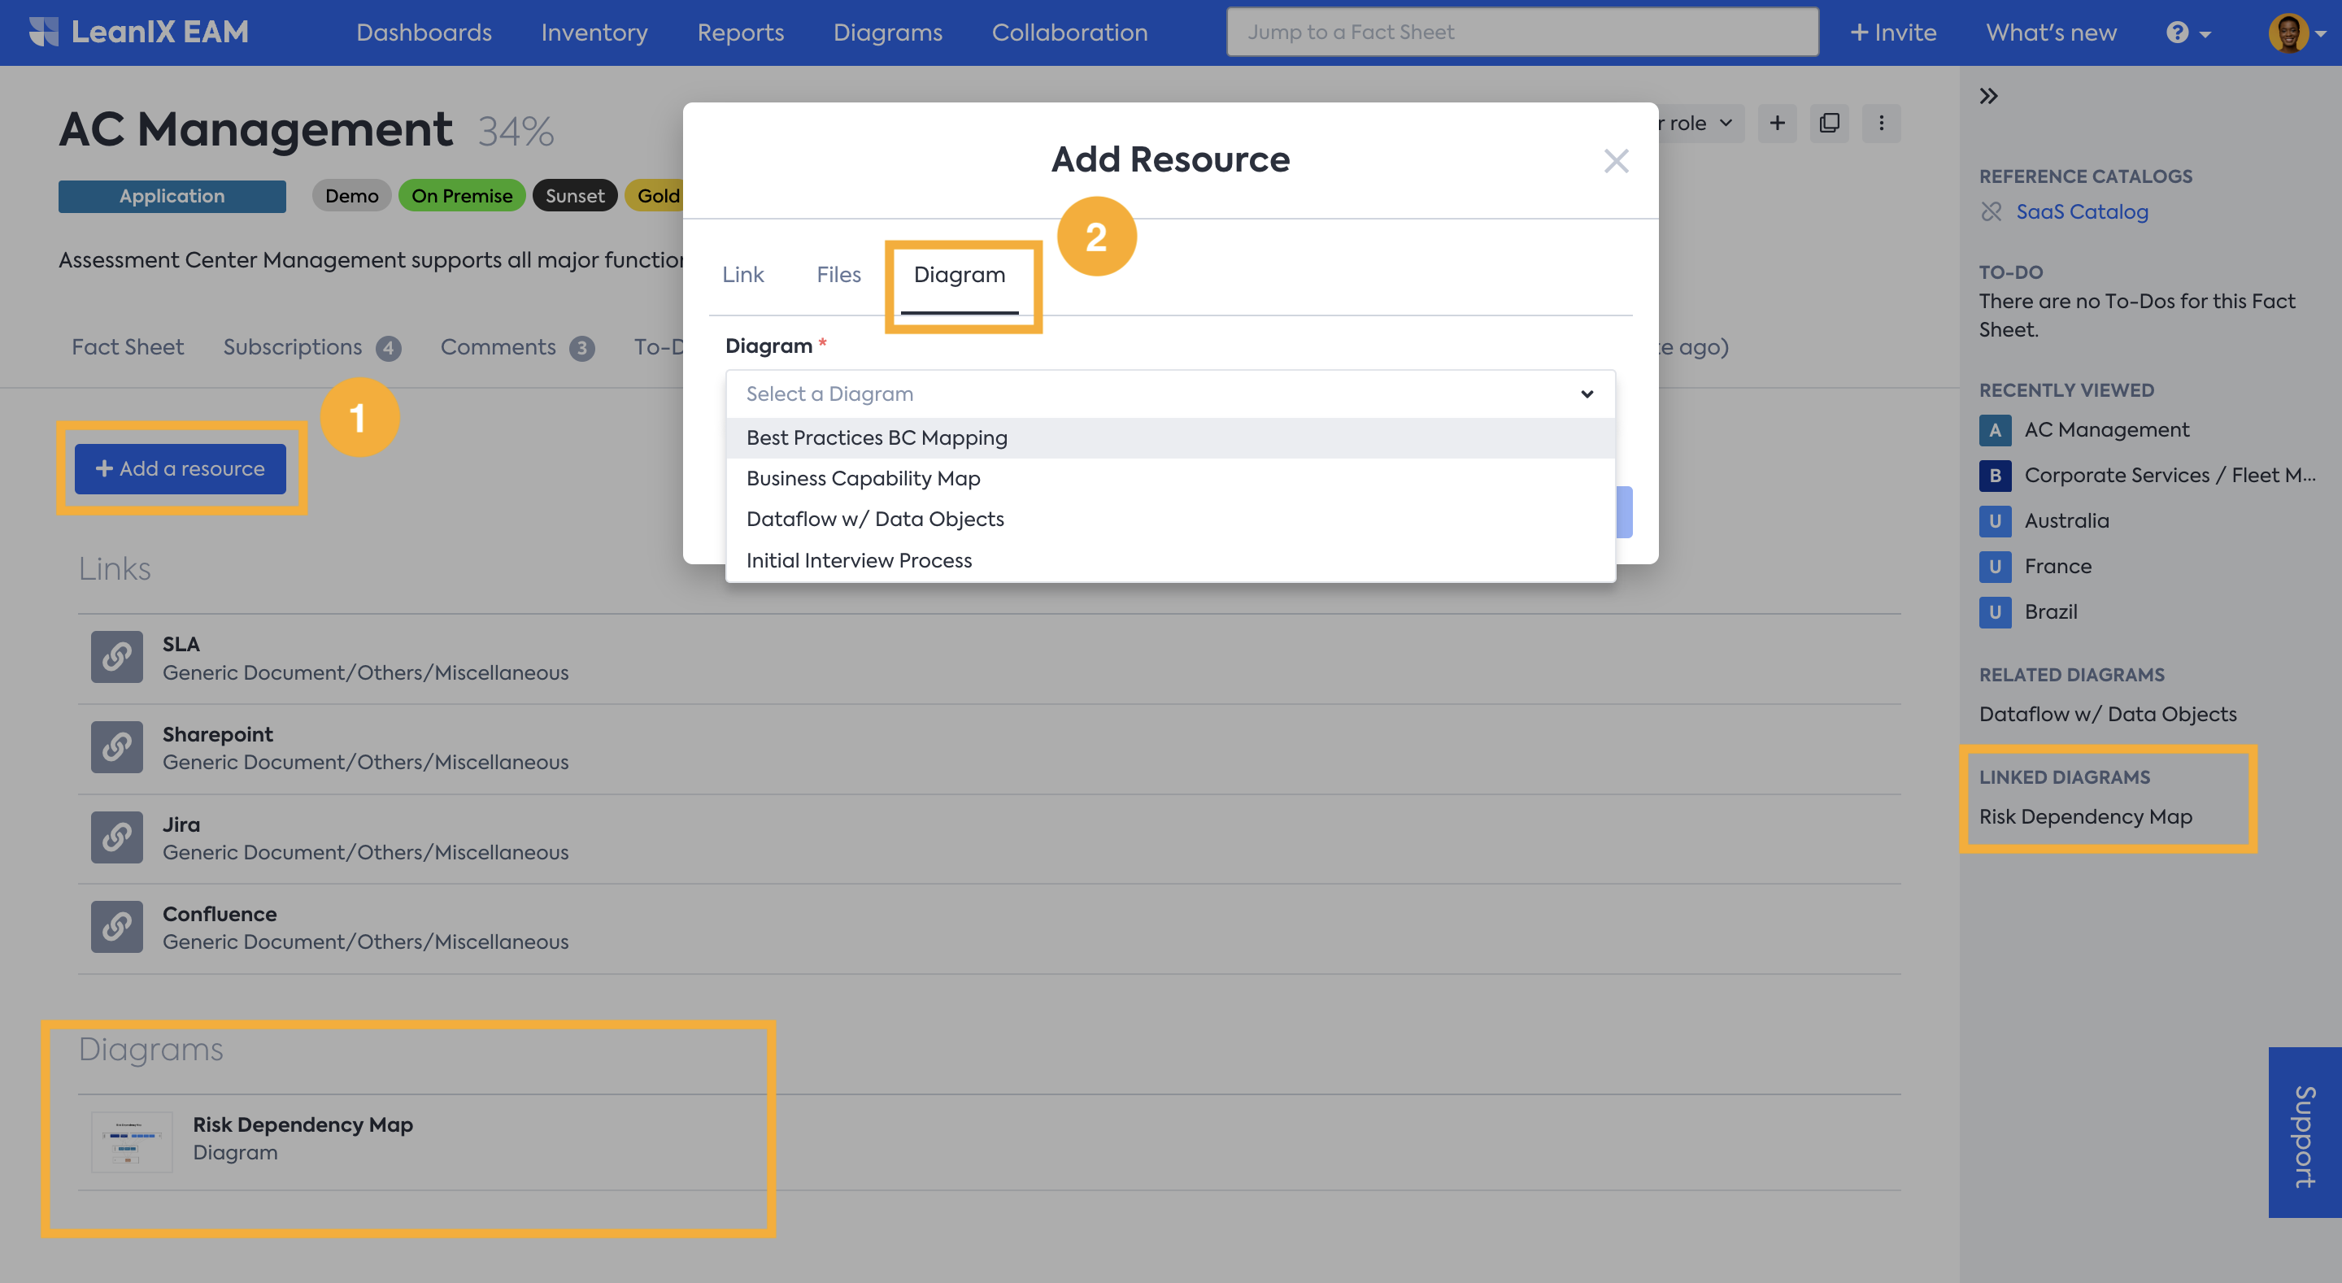This screenshot has width=2342, height=1283.
Task: Open the Reports menu
Action: pyautogui.click(x=740, y=33)
